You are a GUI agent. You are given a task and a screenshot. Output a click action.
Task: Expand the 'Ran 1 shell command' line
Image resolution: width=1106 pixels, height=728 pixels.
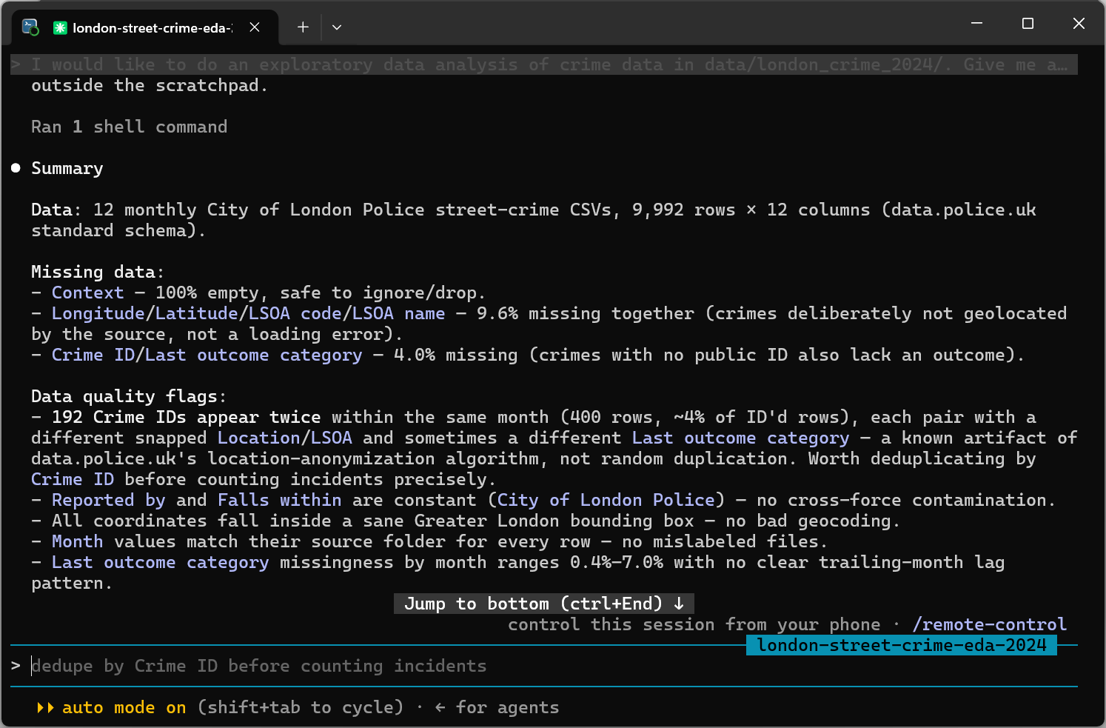129,127
